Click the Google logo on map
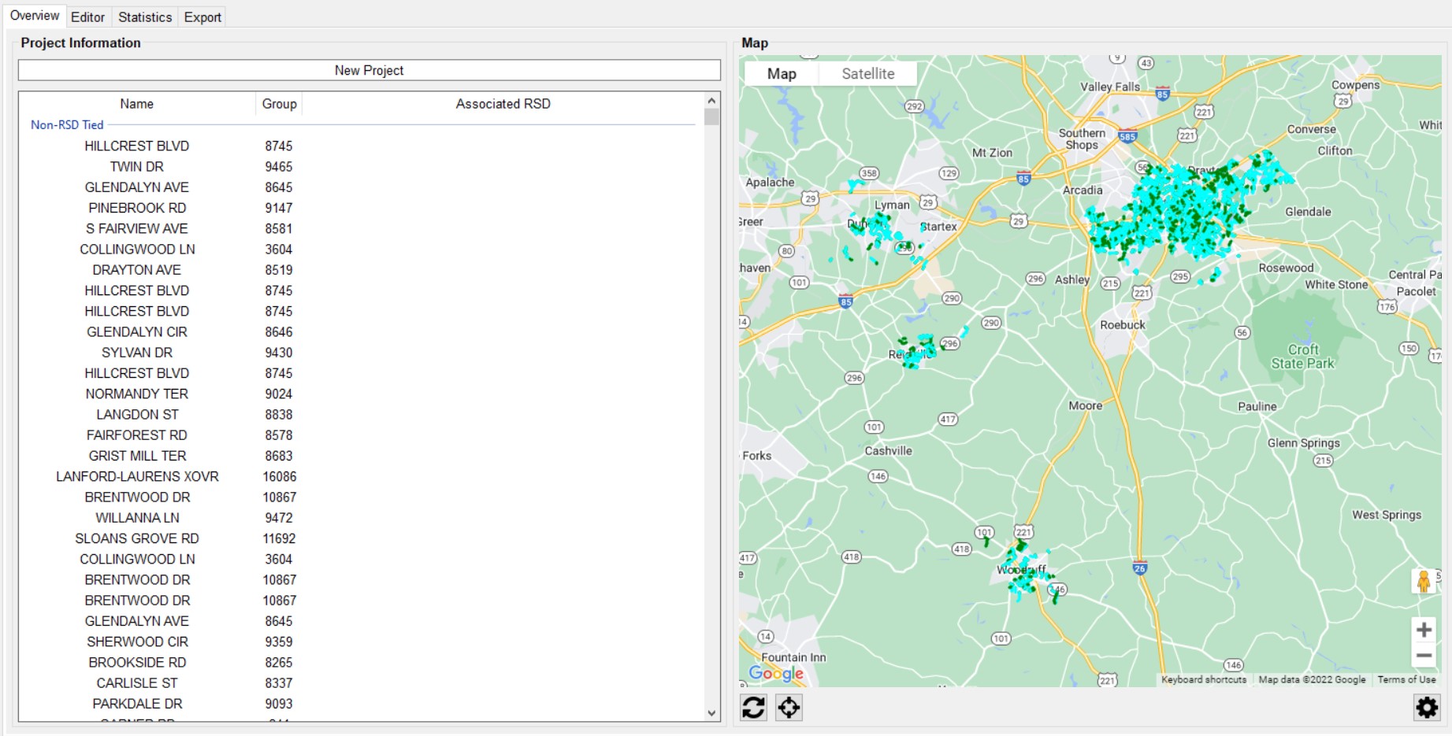 pyautogui.click(x=775, y=673)
